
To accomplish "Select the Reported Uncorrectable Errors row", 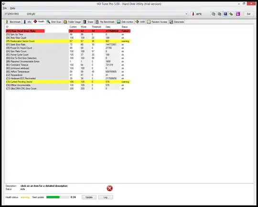I will click(x=68, y=61).
